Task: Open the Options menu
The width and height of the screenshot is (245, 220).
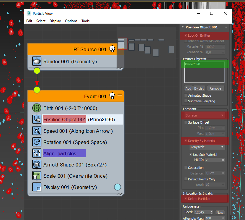Action: (71, 21)
